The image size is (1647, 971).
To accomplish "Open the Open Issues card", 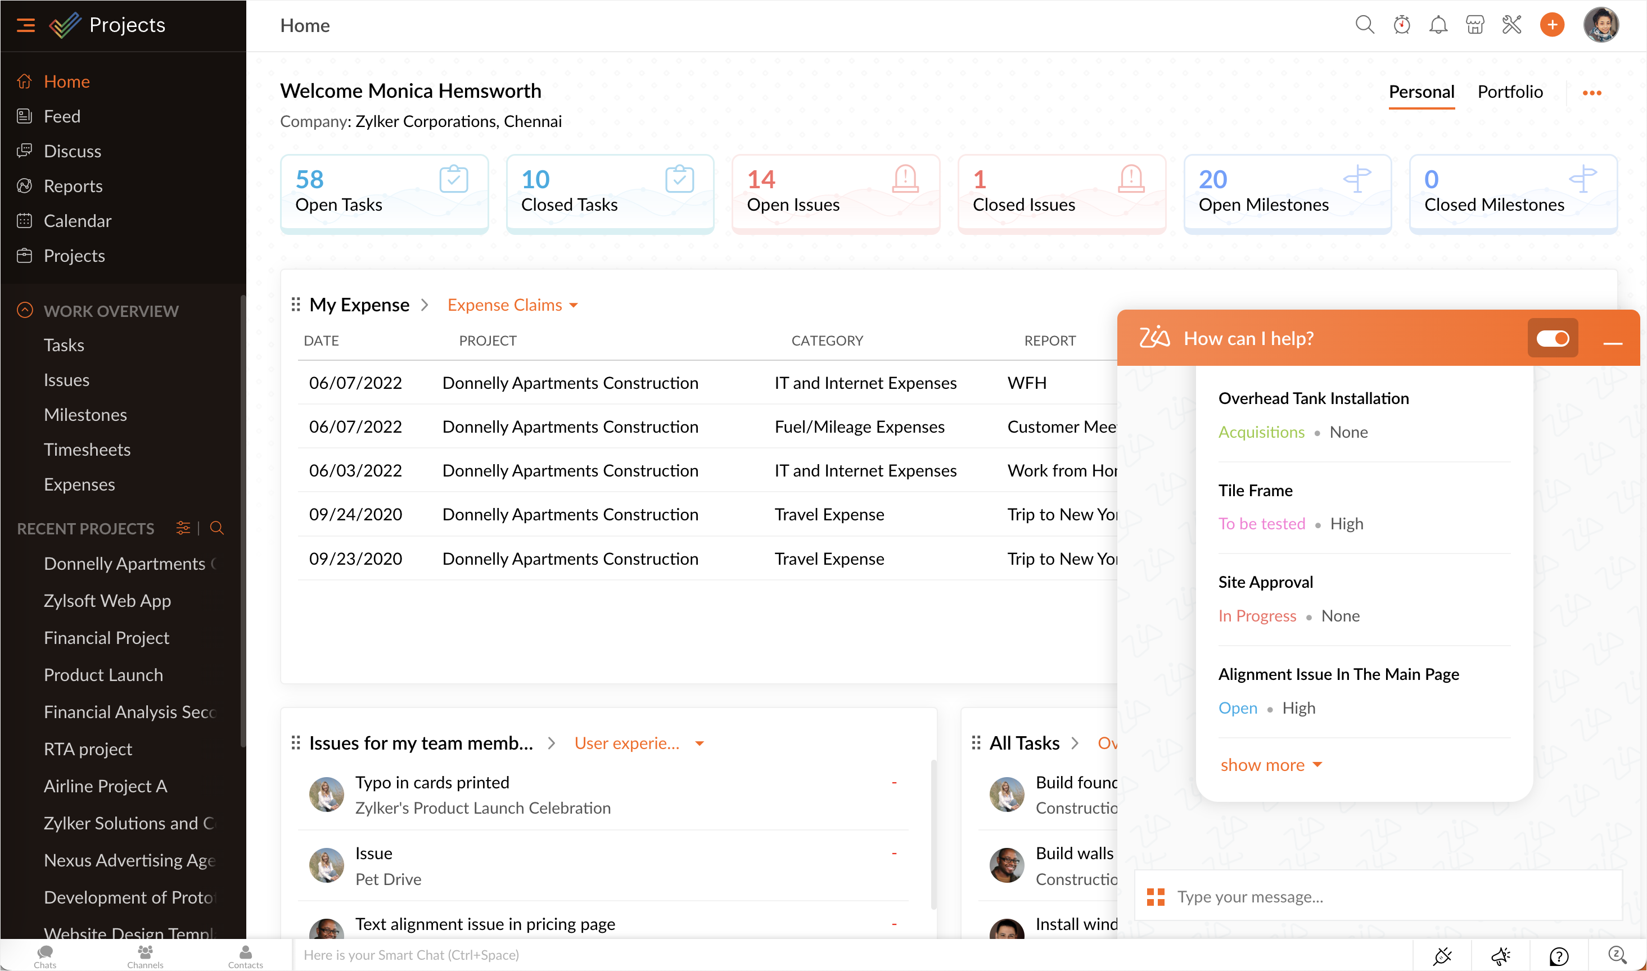I will (x=835, y=192).
